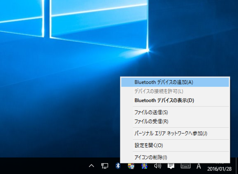The image size is (238, 174).
Task: Click the Bluetooth icon in system tray
Action: (118, 166)
